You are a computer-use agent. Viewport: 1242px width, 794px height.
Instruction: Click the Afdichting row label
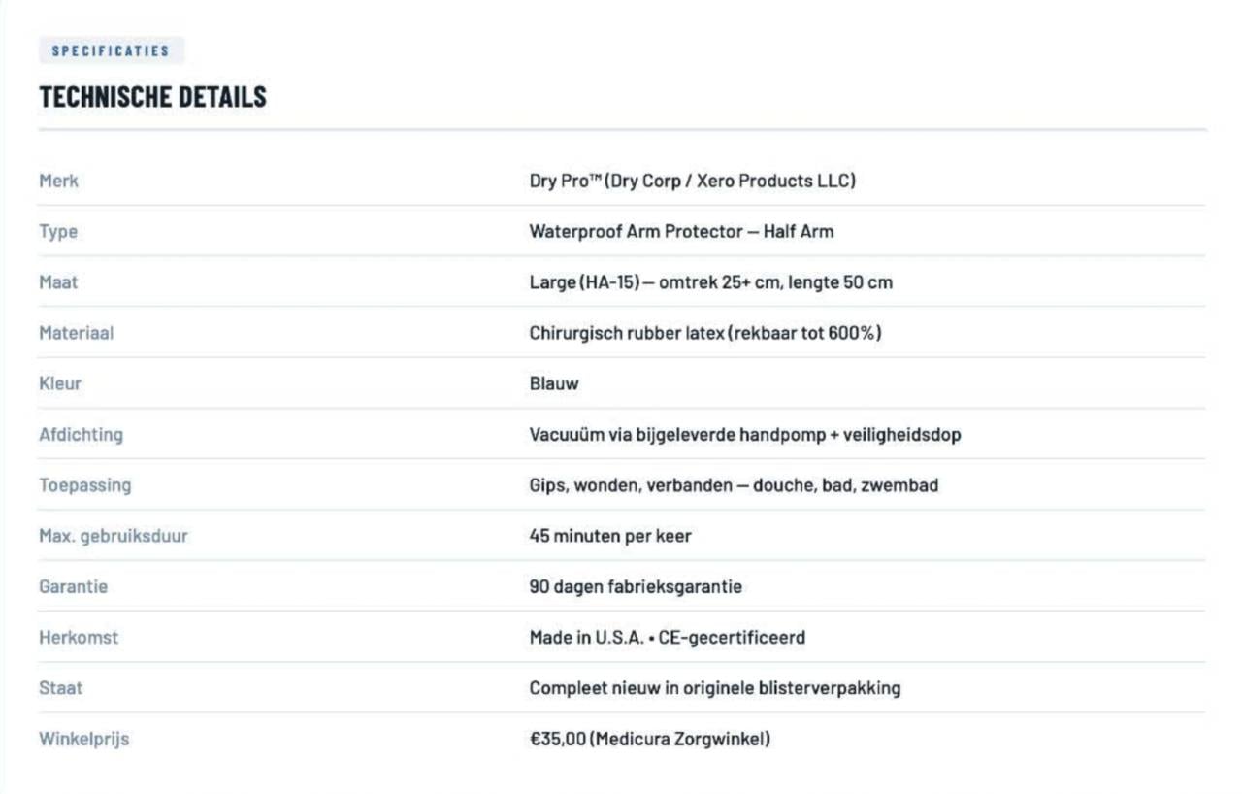[81, 435]
